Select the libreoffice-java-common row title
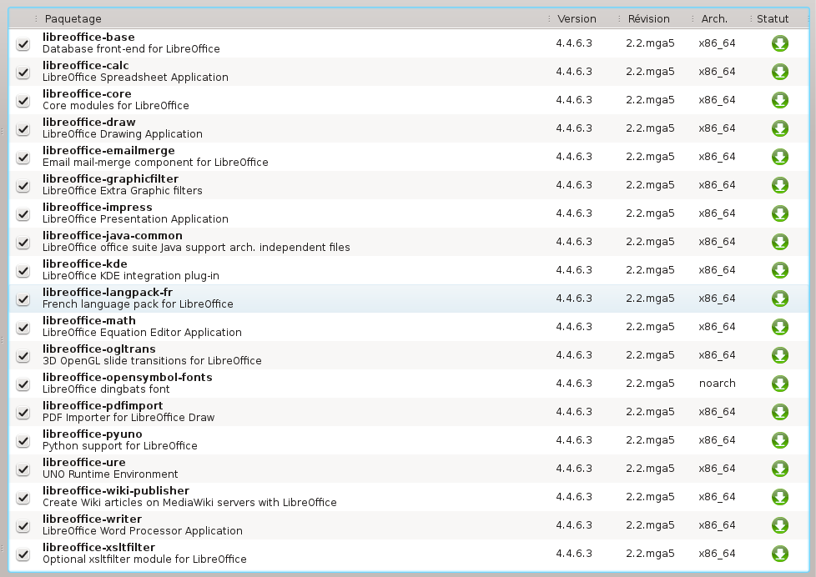Image resolution: width=816 pixels, height=577 pixels. [113, 235]
